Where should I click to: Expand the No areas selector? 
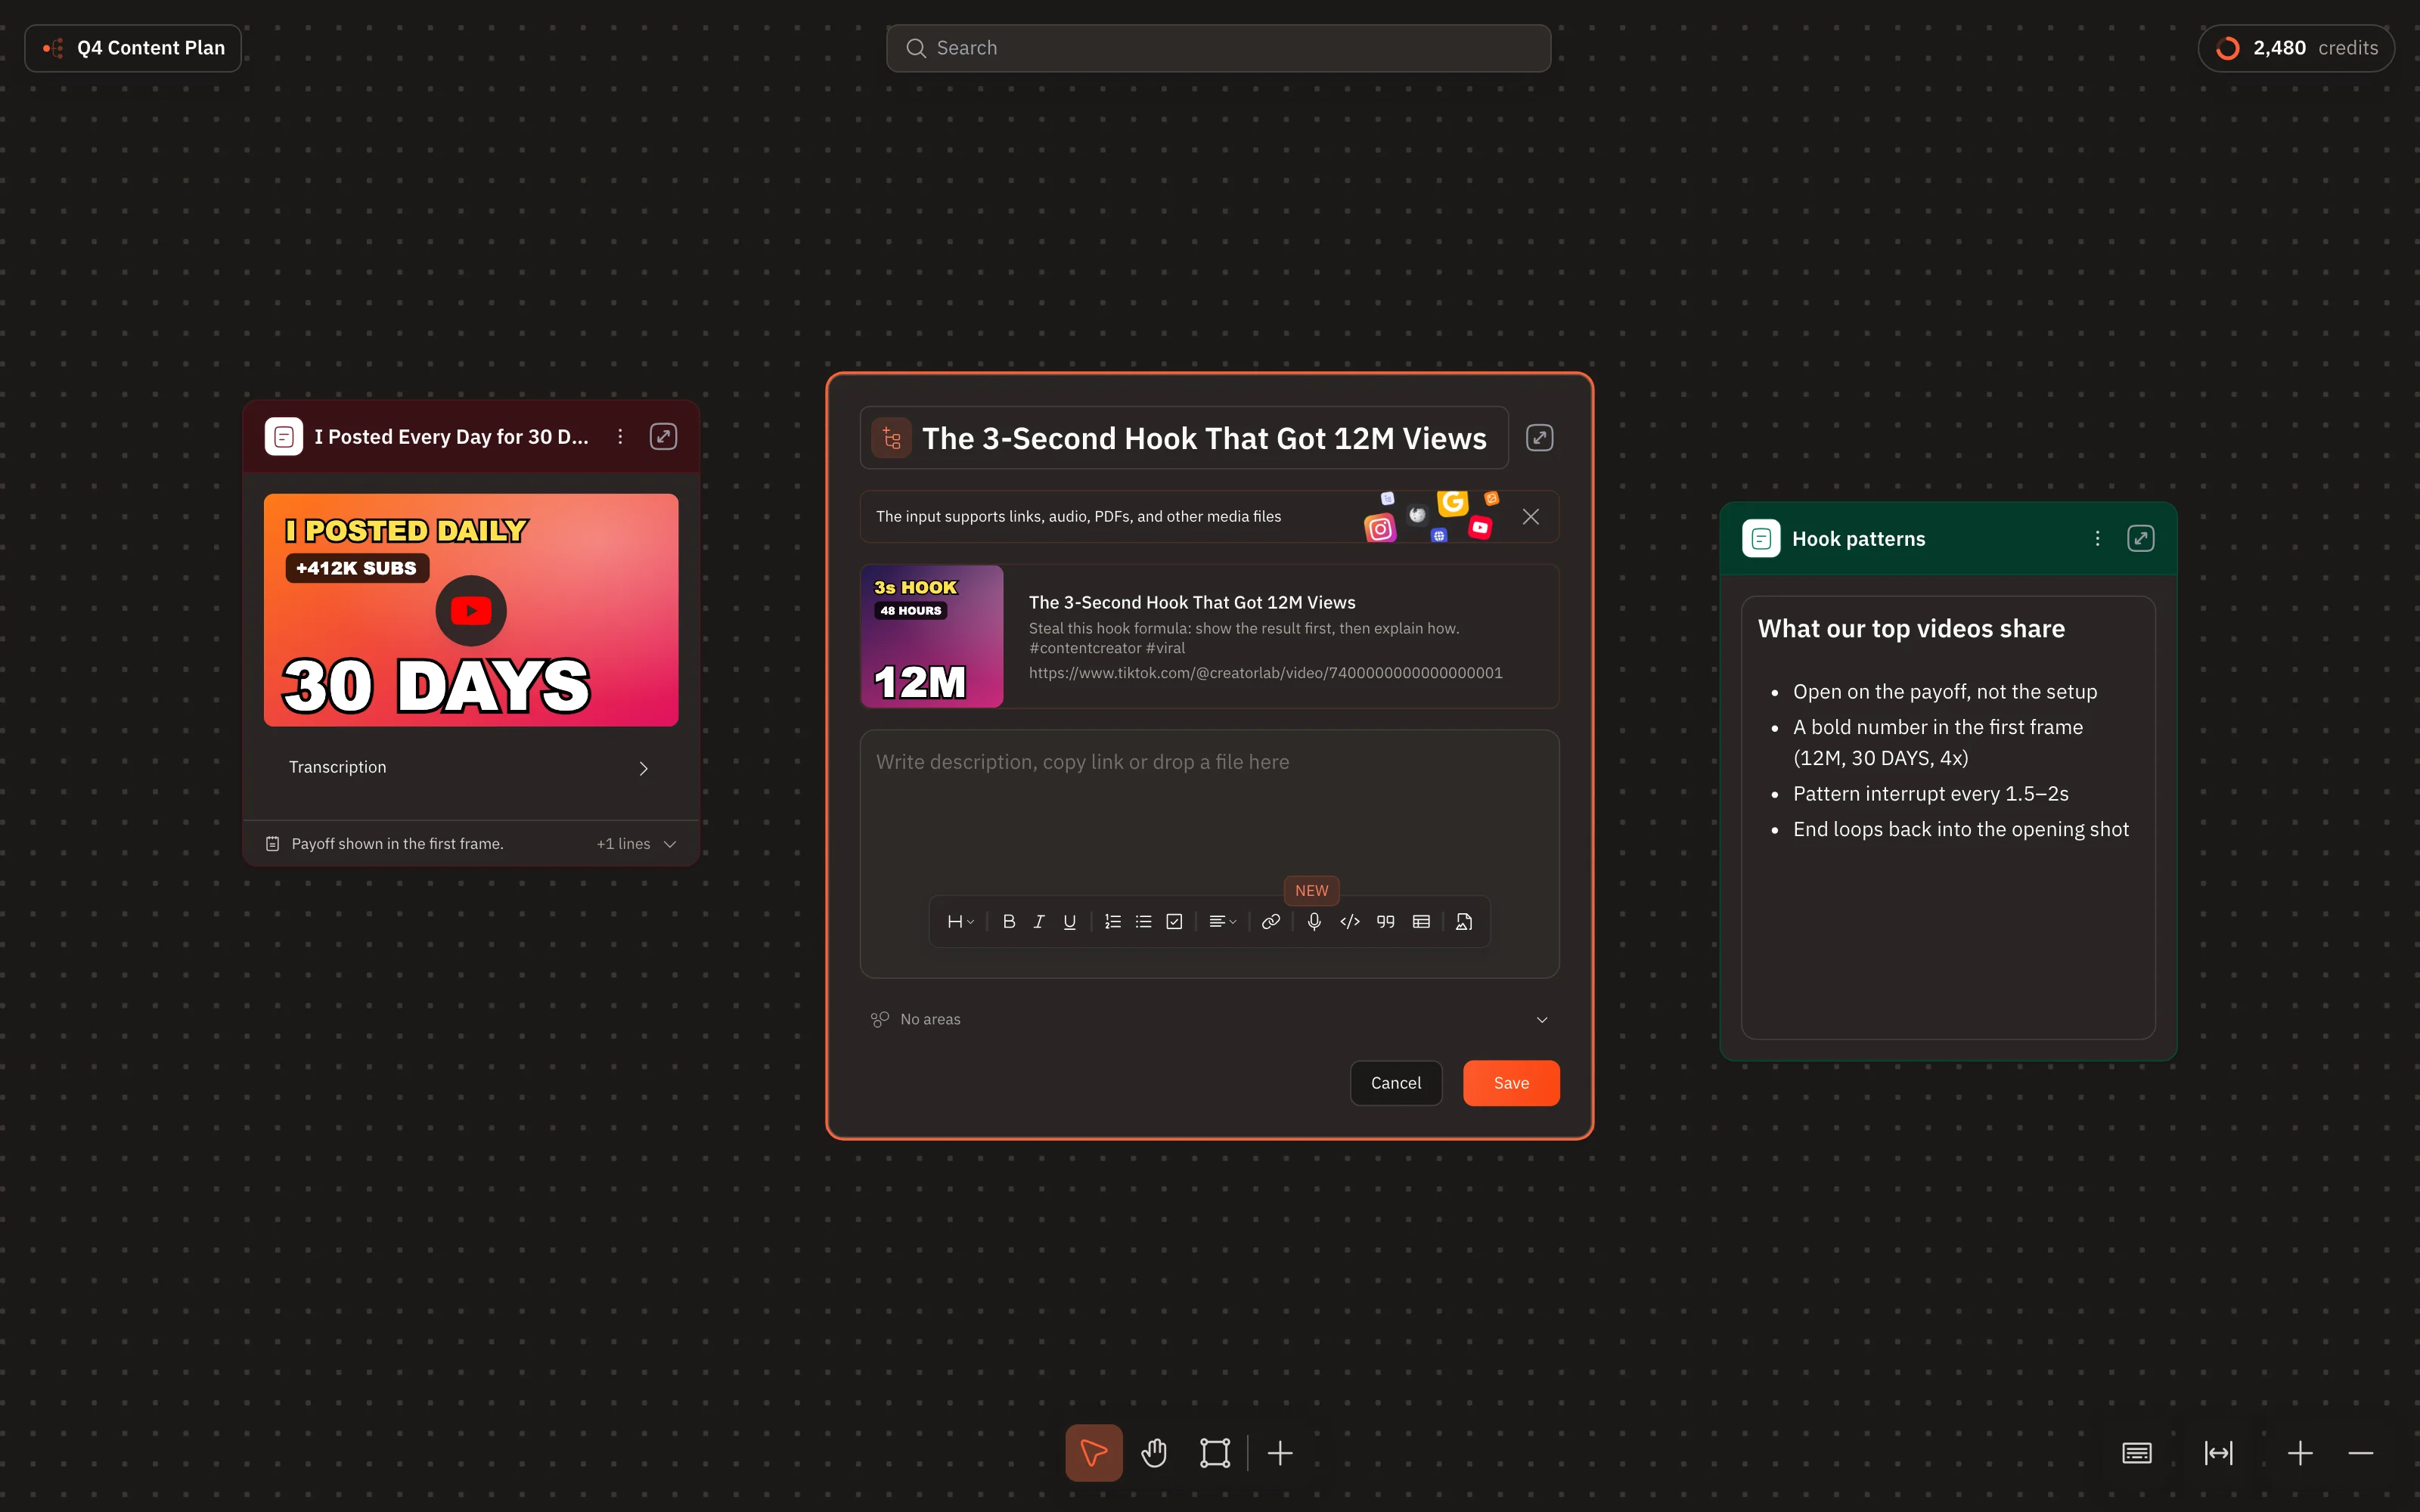pyautogui.click(x=1209, y=1019)
